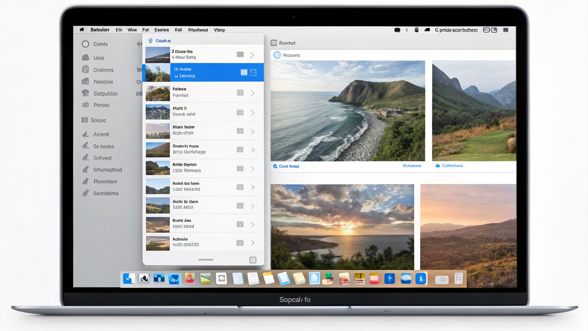This screenshot has width=588, height=331.
Task: Click the Catmchues link
Action: pyautogui.click(x=452, y=166)
